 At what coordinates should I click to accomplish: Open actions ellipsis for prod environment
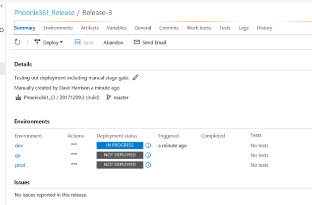[74, 165]
